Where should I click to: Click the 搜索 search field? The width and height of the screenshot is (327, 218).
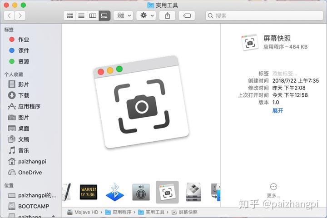click(x=263, y=15)
